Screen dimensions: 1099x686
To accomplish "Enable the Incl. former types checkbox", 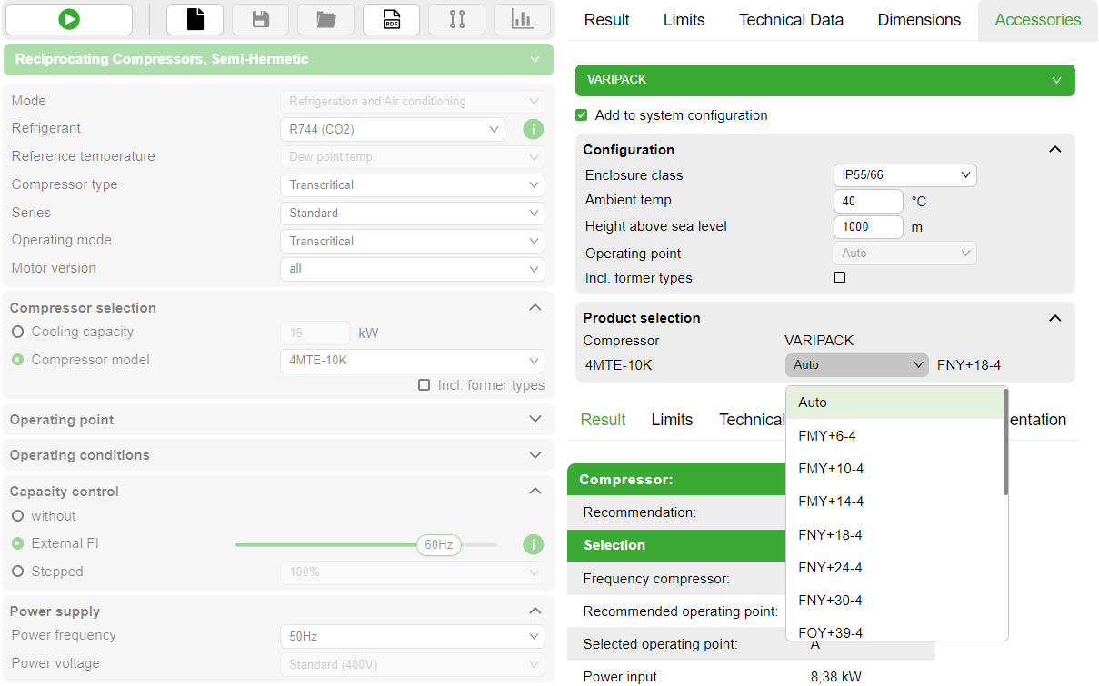I will click(839, 277).
